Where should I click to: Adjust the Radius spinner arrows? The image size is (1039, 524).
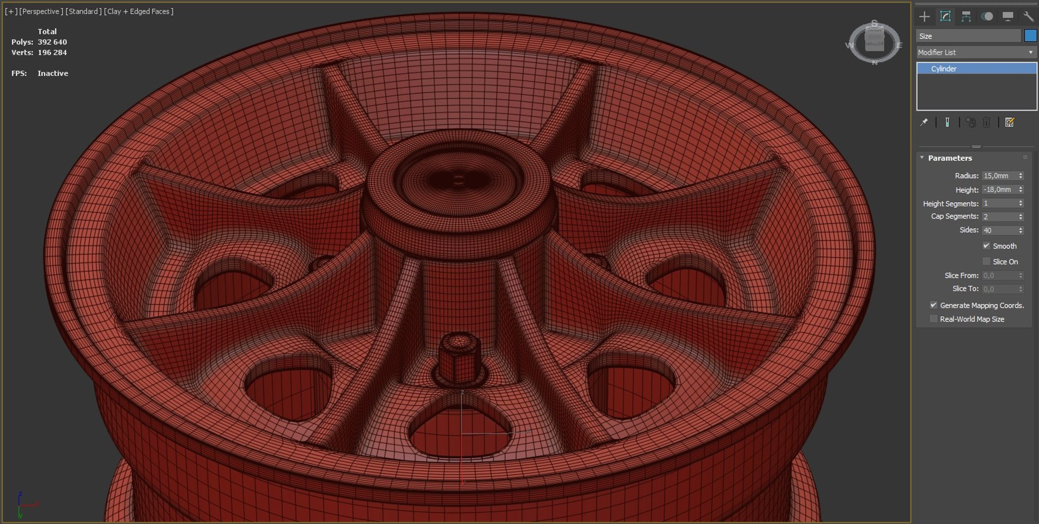point(1021,175)
